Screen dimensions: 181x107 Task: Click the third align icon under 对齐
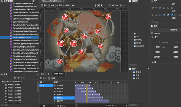pos(160,8)
